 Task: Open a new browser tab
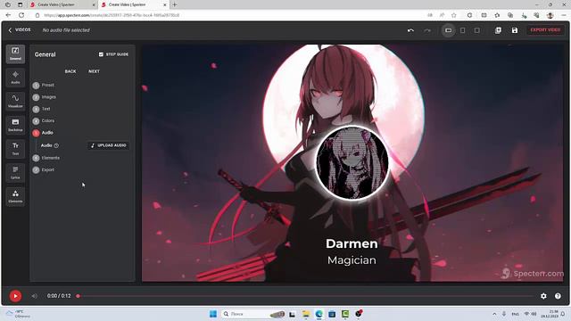(x=175, y=4)
